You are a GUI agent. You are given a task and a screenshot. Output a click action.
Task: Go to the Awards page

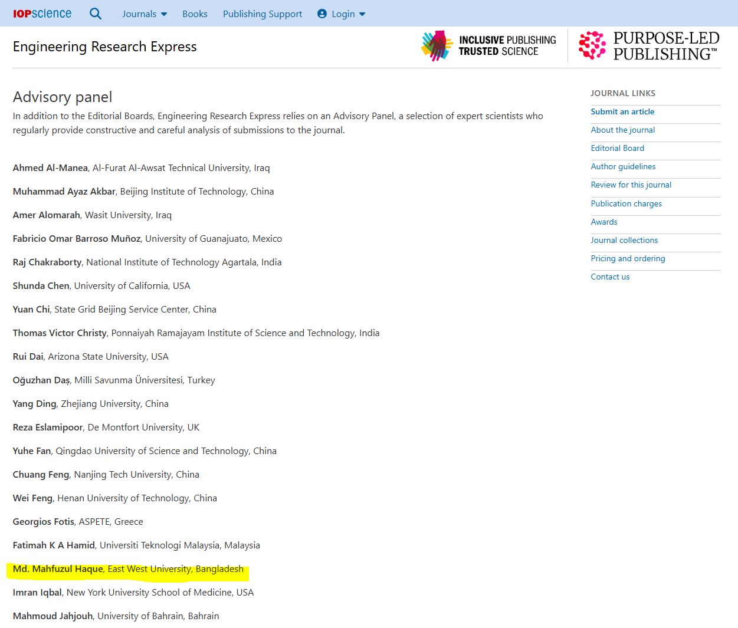click(604, 222)
